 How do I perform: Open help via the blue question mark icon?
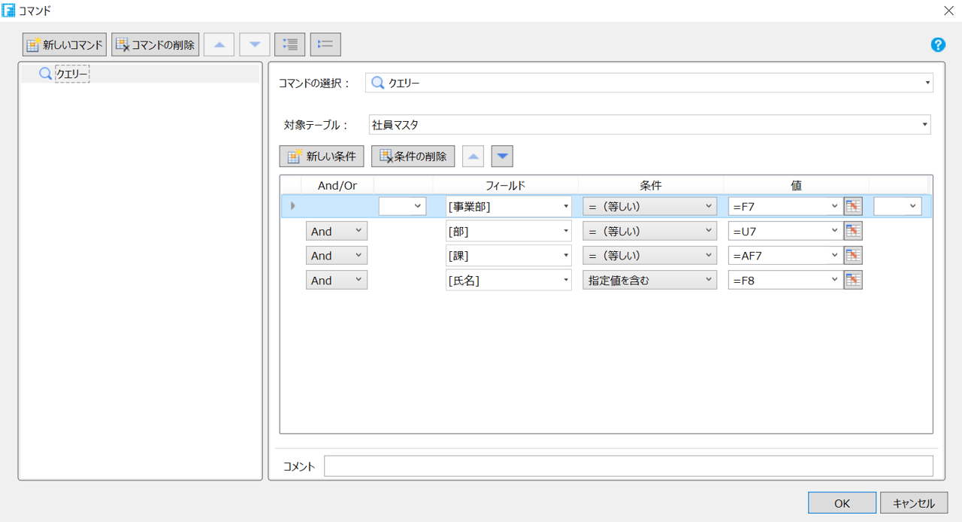(938, 44)
